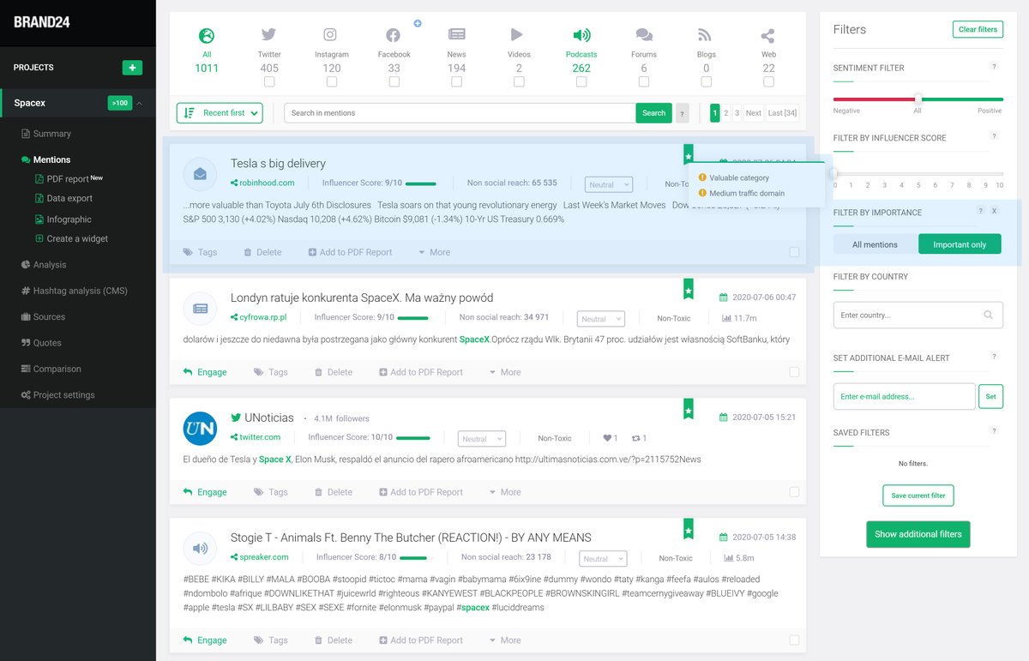
Task: Filter mentions by the Instagram icon
Action: 331,35
